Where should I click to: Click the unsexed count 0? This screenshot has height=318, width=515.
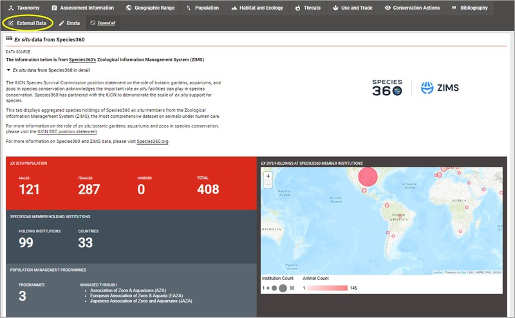click(141, 189)
